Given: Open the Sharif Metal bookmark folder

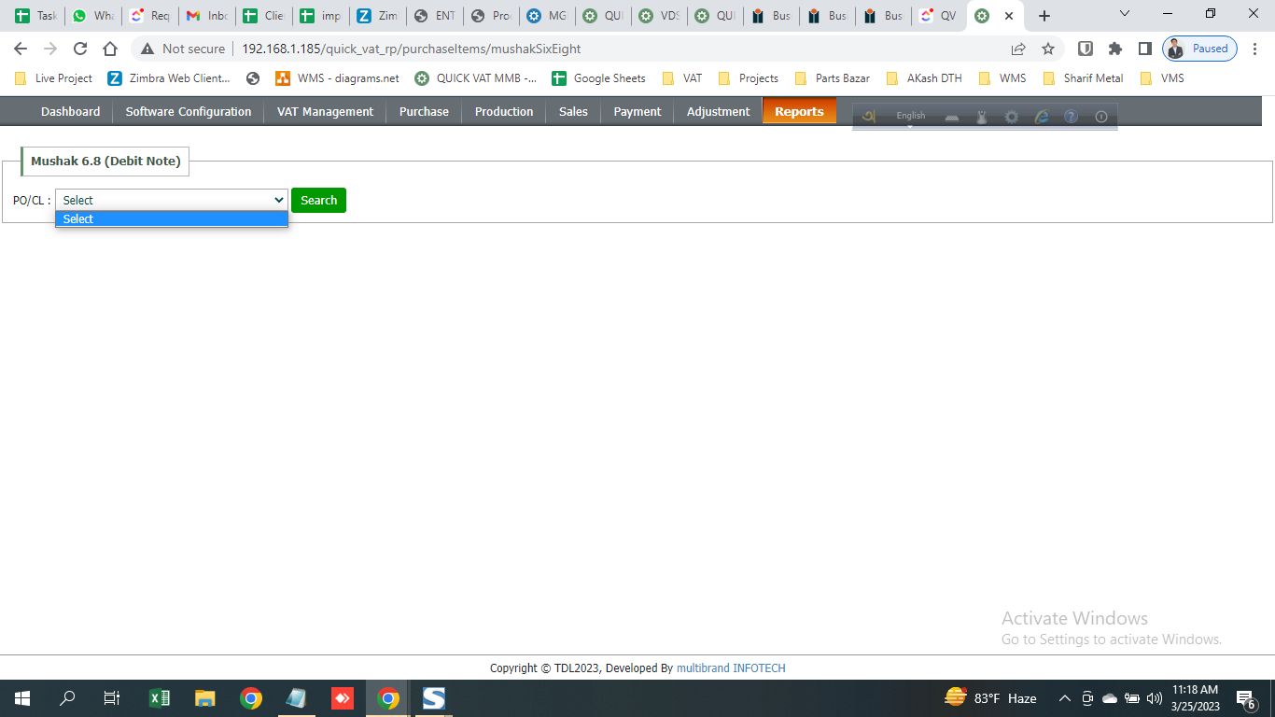Looking at the screenshot, I should click(x=1083, y=78).
